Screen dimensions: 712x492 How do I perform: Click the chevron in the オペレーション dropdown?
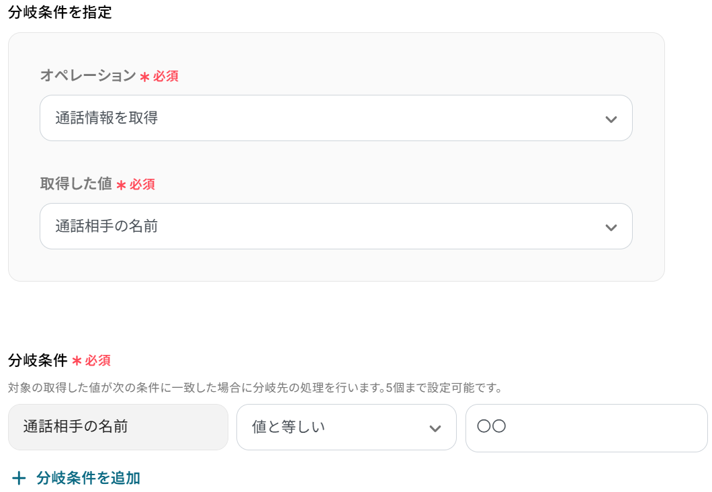point(611,120)
